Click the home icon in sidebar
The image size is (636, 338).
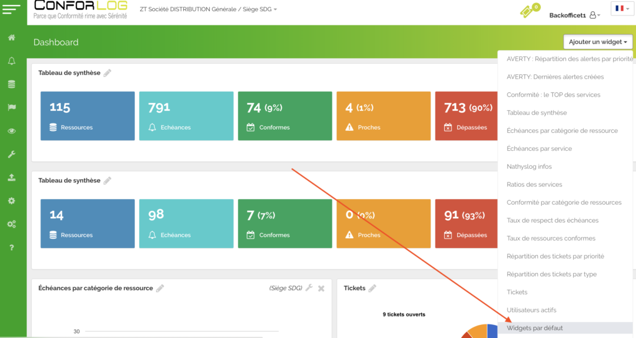click(11, 38)
